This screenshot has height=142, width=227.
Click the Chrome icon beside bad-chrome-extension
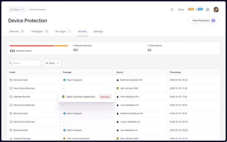point(63,97)
